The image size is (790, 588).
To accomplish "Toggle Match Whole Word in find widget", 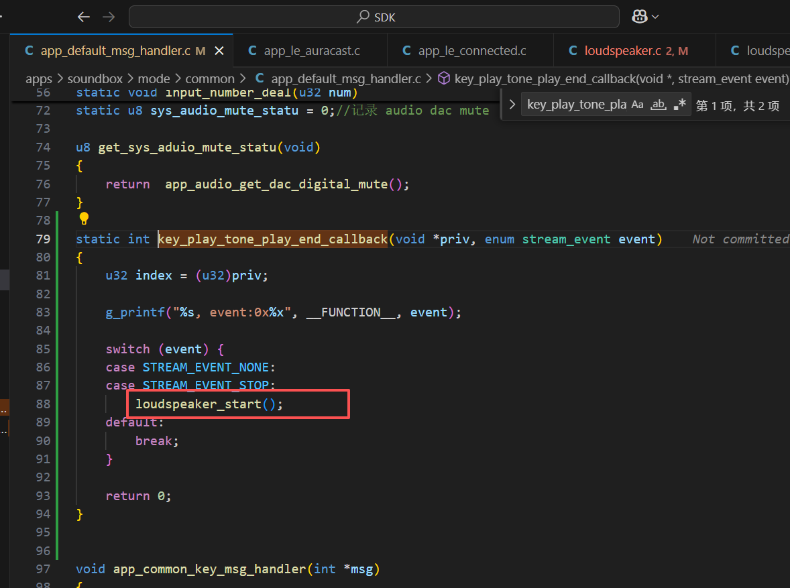I will click(658, 105).
